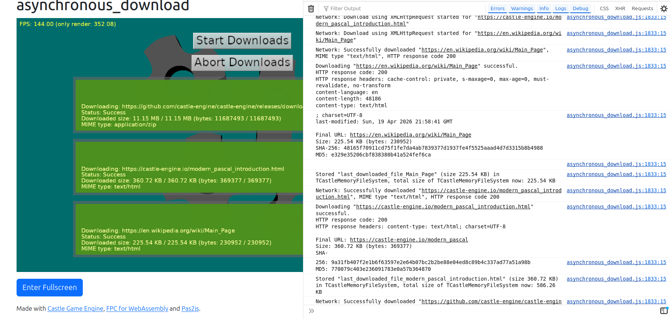
Task: Type in the Filter Output field
Action: pos(376,9)
